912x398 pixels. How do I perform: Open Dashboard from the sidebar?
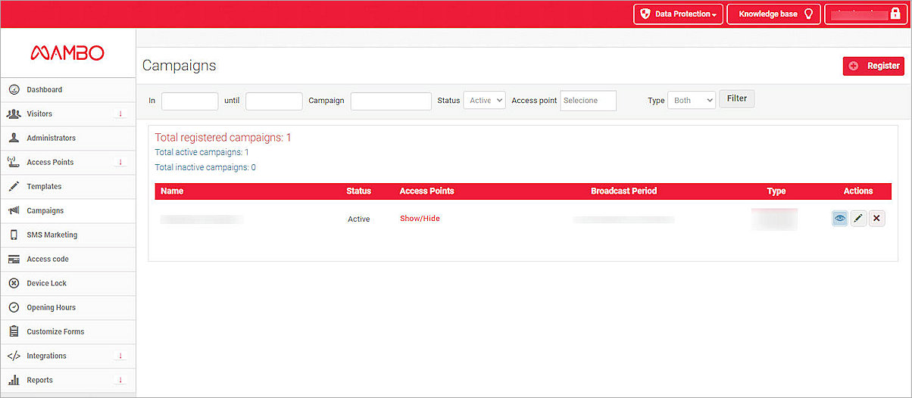coord(45,90)
